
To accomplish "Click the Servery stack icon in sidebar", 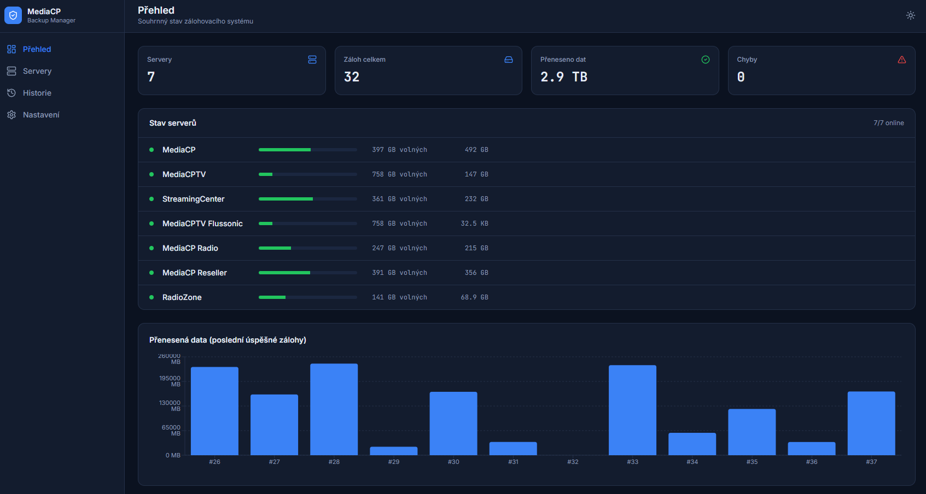I will coord(11,71).
